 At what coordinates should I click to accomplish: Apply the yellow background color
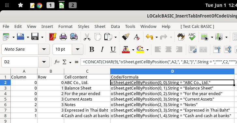click(x=140, y=49)
